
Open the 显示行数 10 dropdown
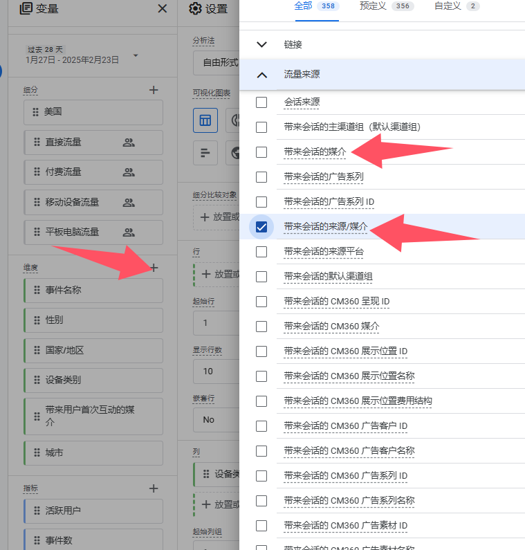[216, 371]
